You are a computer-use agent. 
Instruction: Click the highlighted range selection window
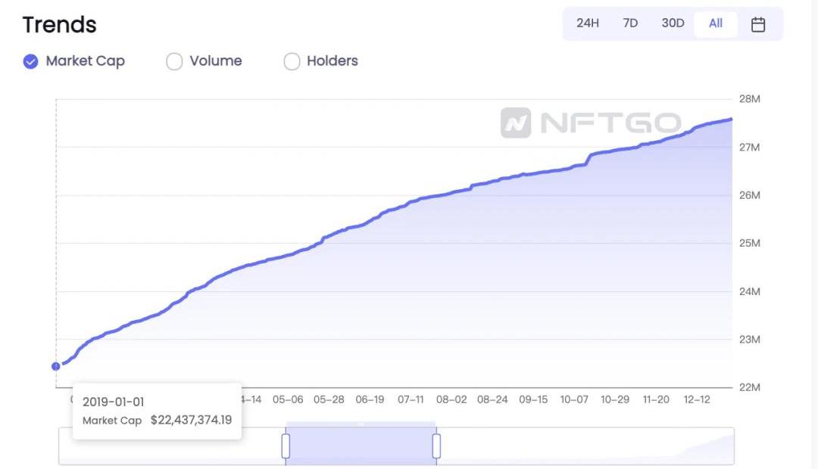coord(361,446)
